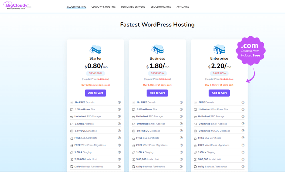Screen dimensions: 285x172
Task: Click the Enterprise plan title
Action: 219,58
